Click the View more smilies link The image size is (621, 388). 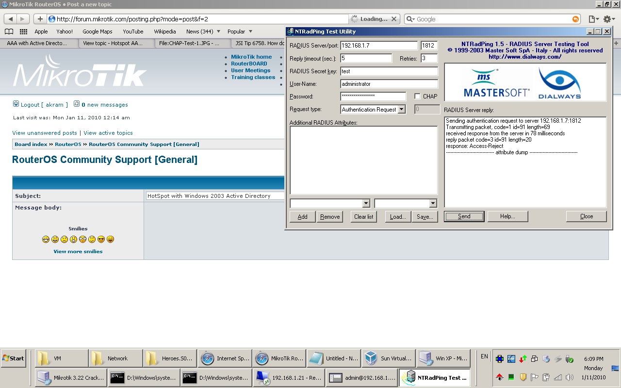tap(78, 251)
